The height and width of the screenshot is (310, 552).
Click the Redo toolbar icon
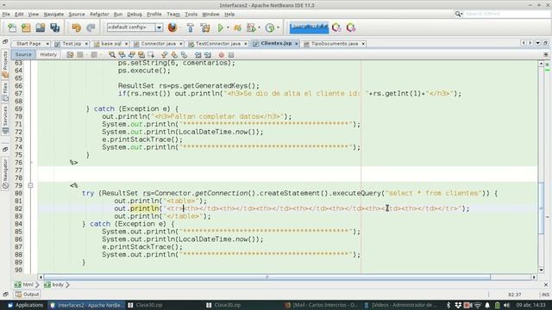(x=91, y=28)
